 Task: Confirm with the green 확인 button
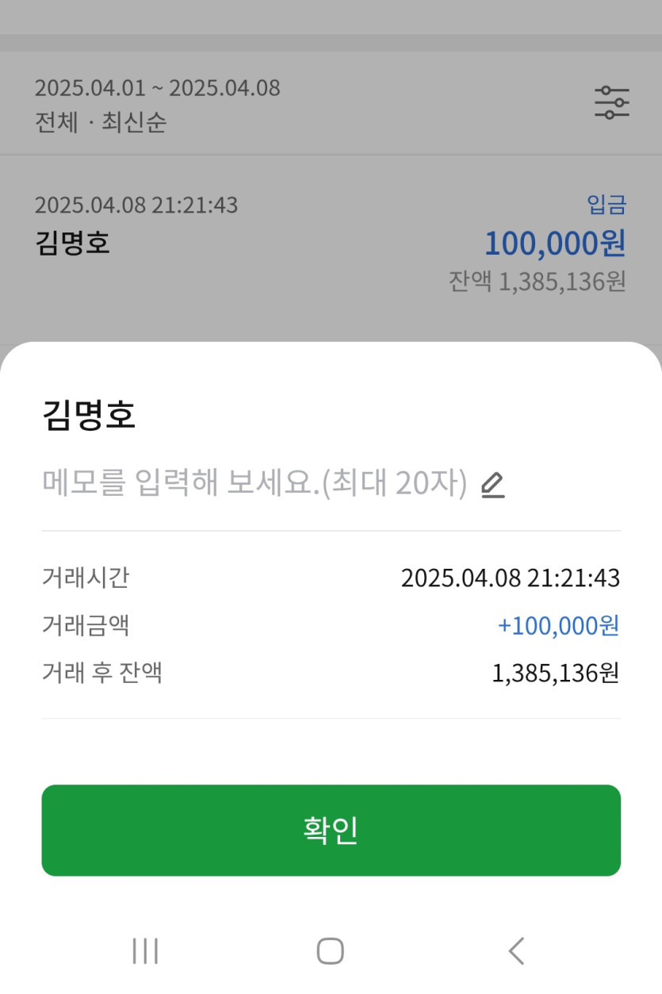point(331,830)
